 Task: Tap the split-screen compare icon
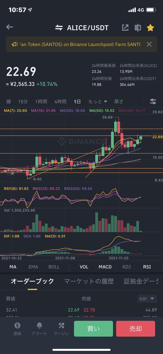[137, 28]
